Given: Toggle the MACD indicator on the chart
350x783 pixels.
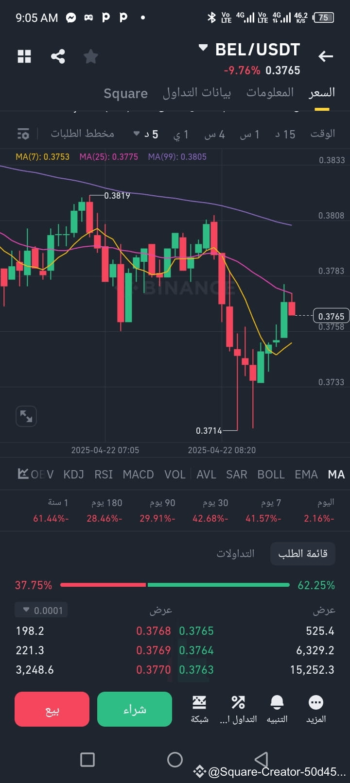Looking at the screenshot, I should (x=138, y=474).
